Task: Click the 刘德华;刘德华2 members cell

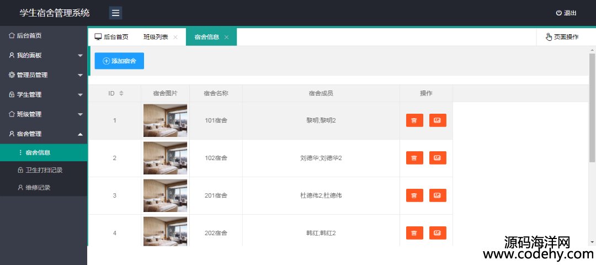Action: point(321,158)
